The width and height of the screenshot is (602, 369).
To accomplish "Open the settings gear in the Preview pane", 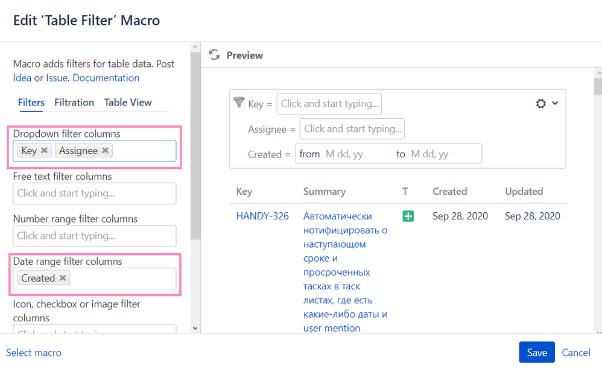I will [540, 103].
